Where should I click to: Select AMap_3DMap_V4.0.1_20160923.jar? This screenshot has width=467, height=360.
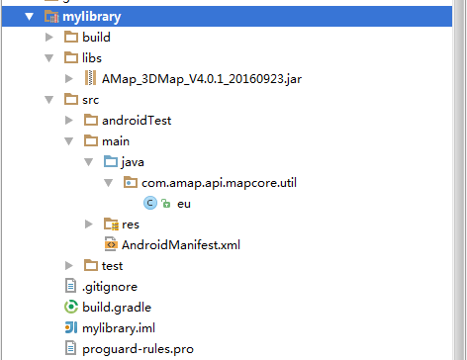pos(202,79)
